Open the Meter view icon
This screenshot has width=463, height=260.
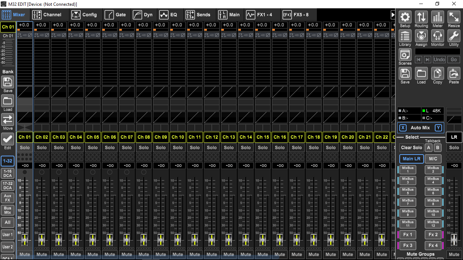tap(437, 17)
